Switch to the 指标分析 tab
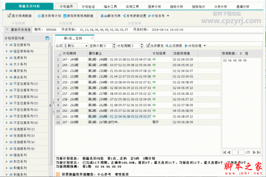 [176, 7]
